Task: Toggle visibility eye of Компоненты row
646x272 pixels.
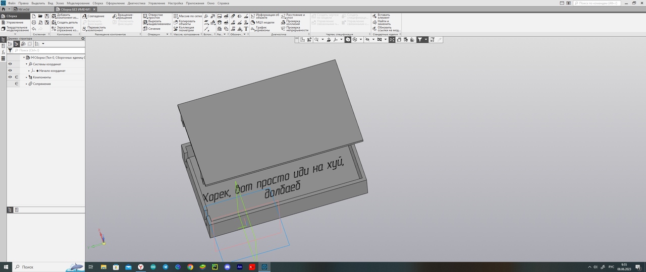Action: [10, 77]
